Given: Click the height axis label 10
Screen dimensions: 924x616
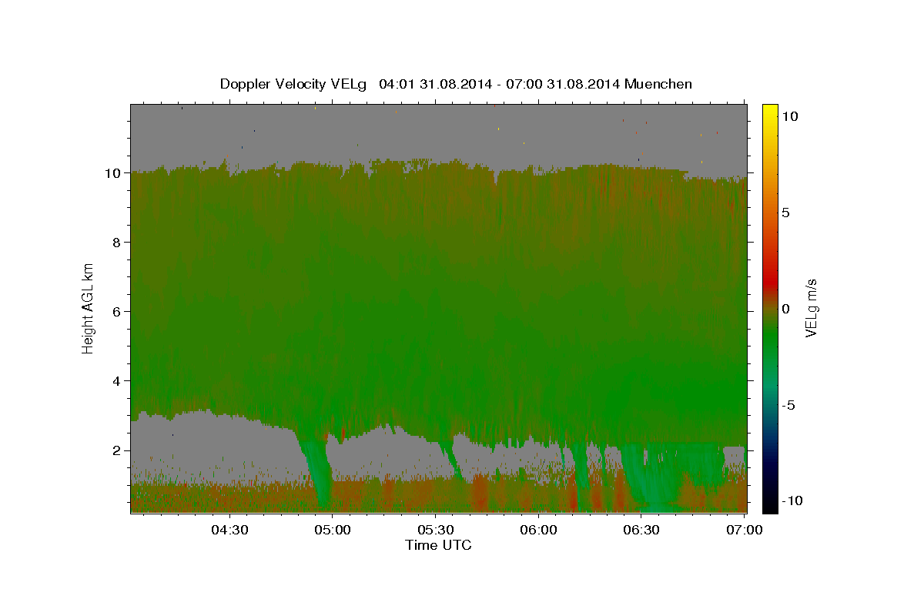Looking at the screenshot, I should pos(114,173).
